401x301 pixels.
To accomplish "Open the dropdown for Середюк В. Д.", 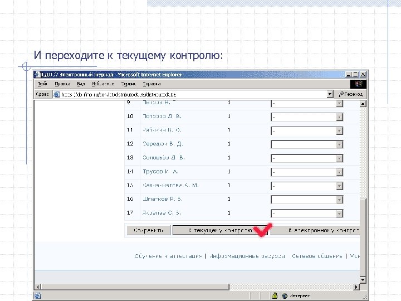I will tap(339, 144).
